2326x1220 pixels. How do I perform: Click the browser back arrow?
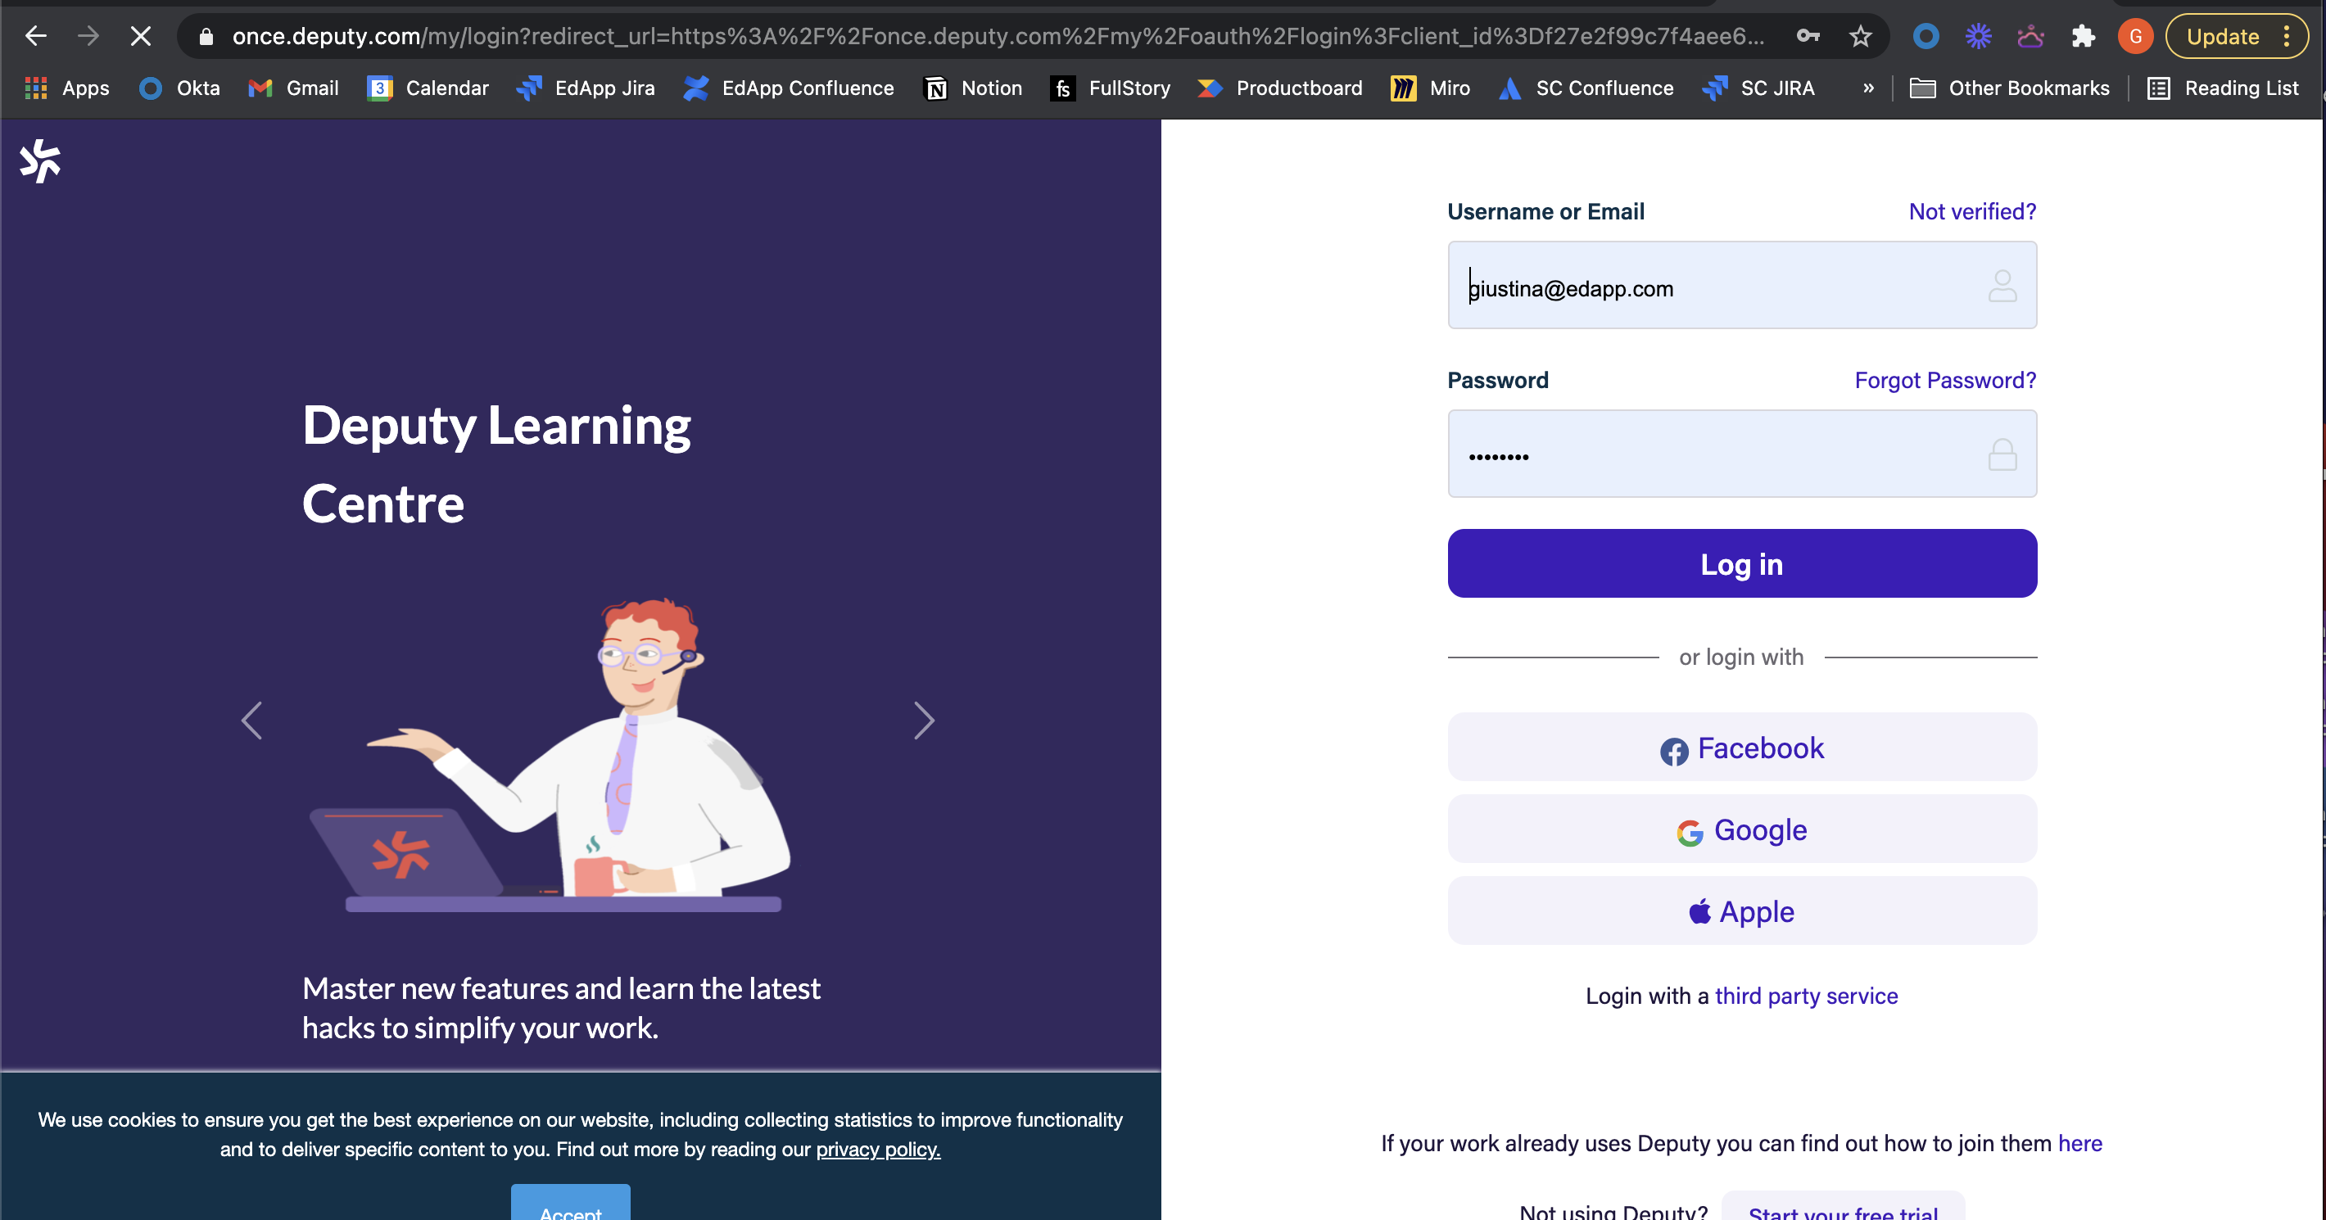coord(36,36)
